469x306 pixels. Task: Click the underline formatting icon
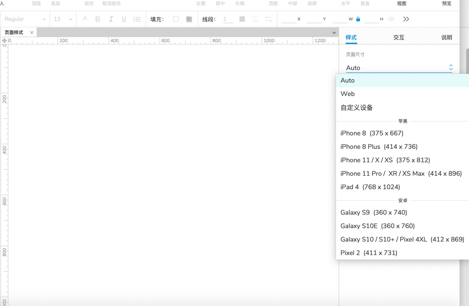click(124, 19)
